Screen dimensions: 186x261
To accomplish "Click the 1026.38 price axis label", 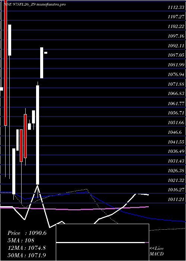I will (176, 171).
